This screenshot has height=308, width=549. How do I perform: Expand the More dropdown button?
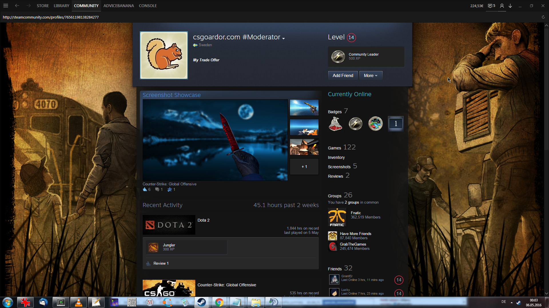[371, 76]
